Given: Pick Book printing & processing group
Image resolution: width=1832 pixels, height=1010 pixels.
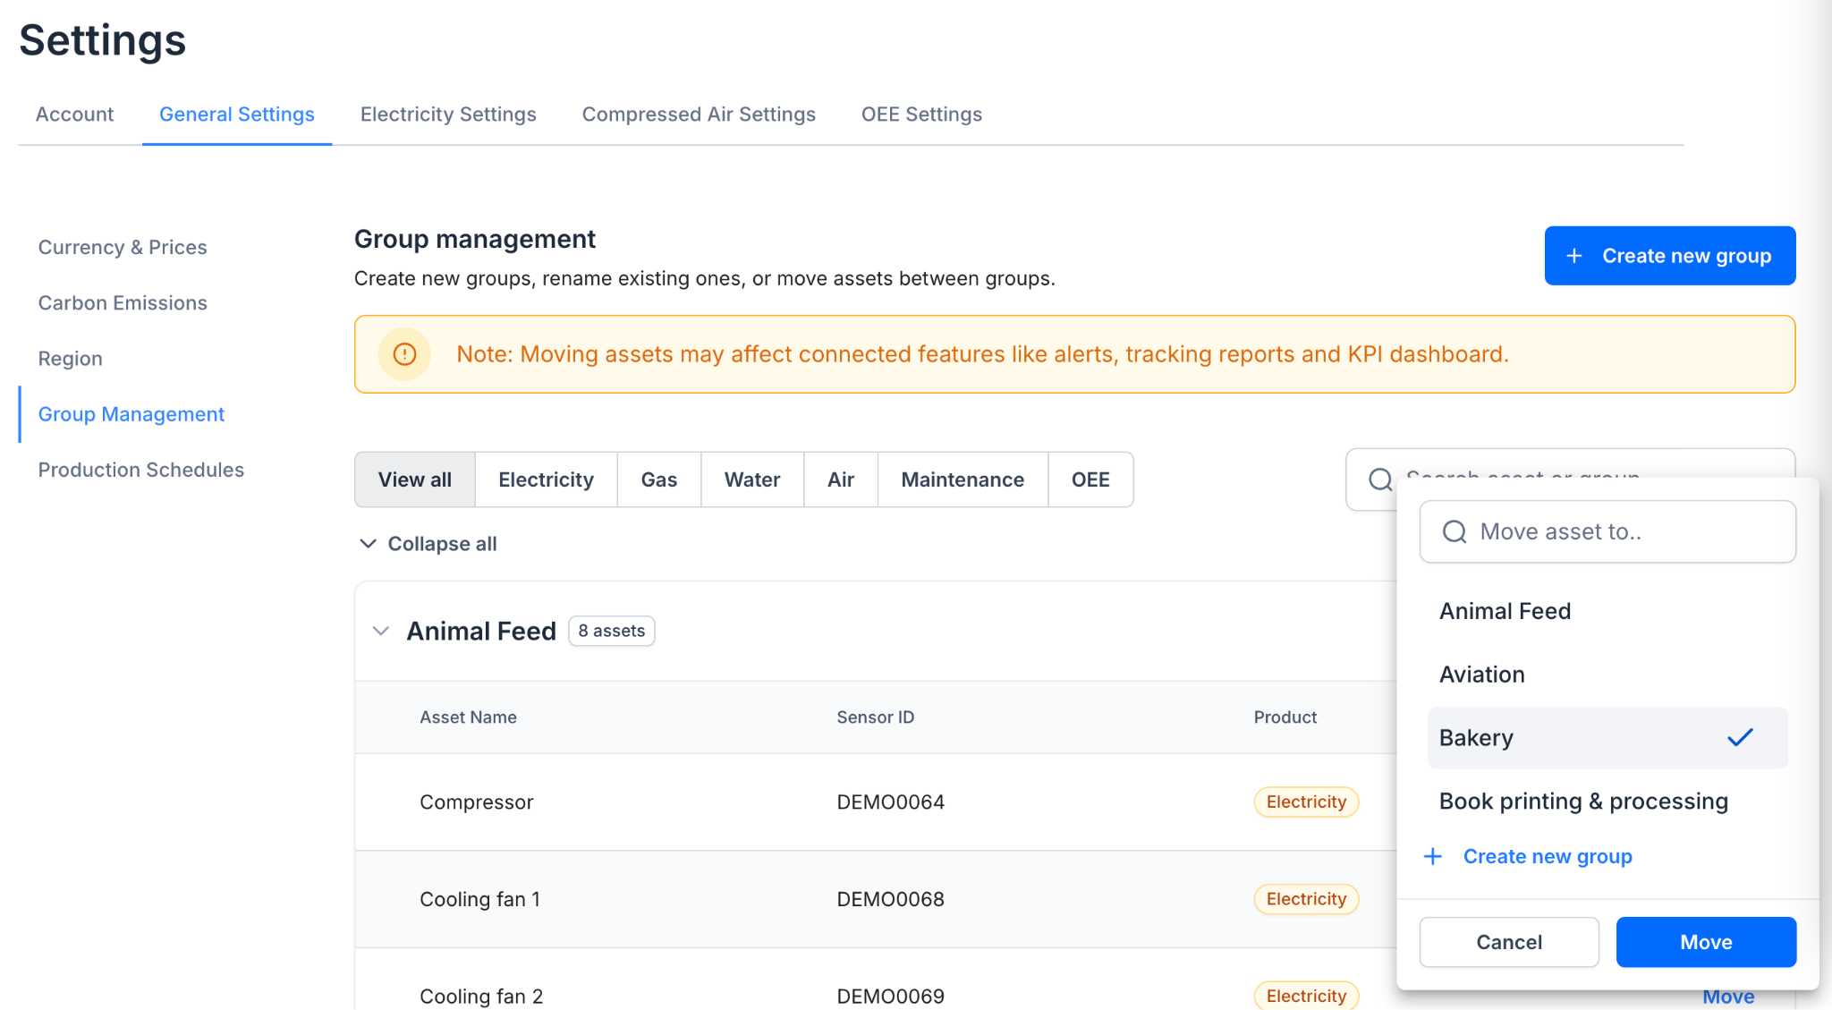Looking at the screenshot, I should (x=1583, y=802).
